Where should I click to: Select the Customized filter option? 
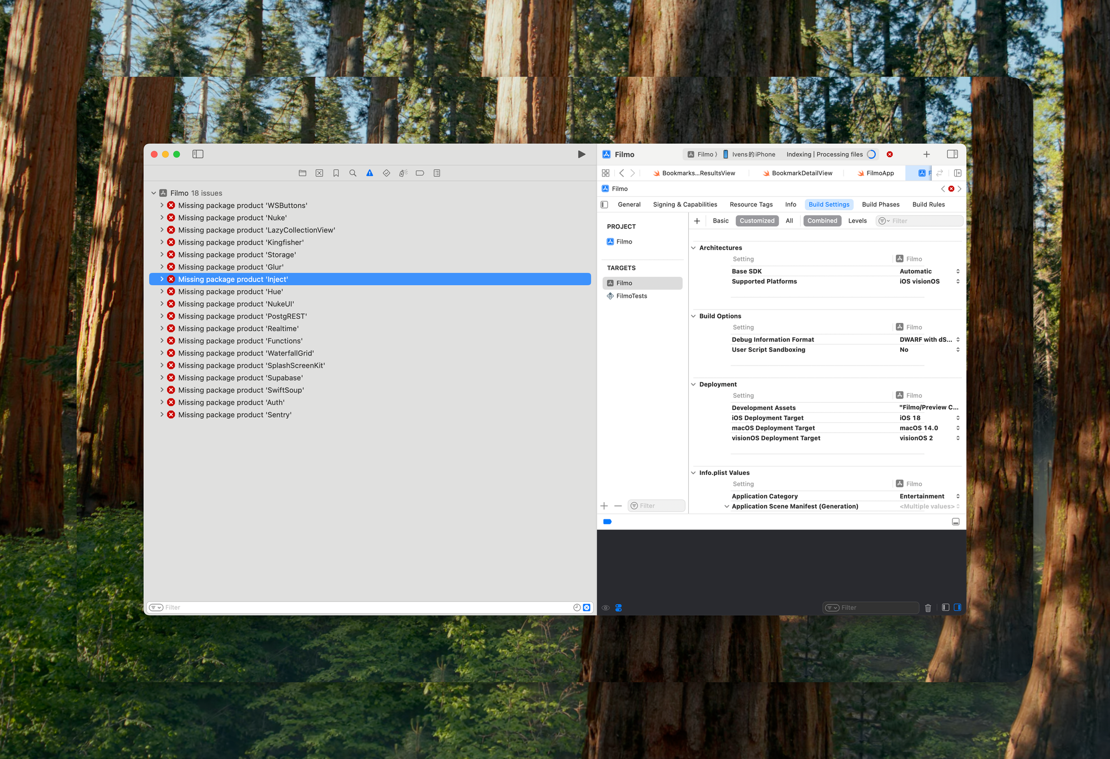[756, 221]
